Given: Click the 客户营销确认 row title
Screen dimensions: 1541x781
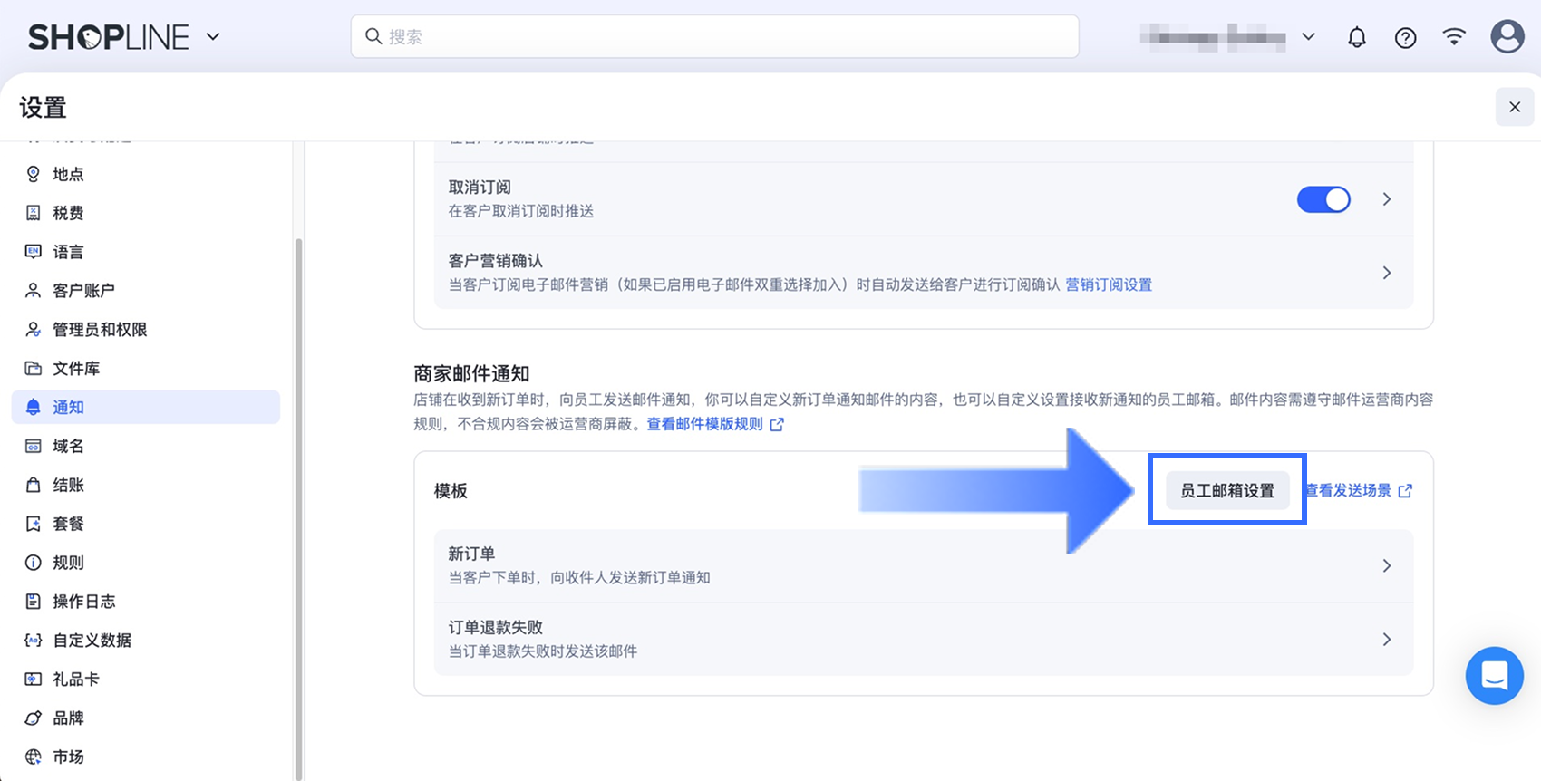Looking at the screenshot, I should click(496, 261).
